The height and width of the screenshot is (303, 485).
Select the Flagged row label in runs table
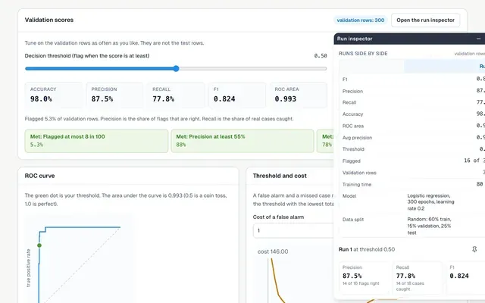tap(352, 161)
